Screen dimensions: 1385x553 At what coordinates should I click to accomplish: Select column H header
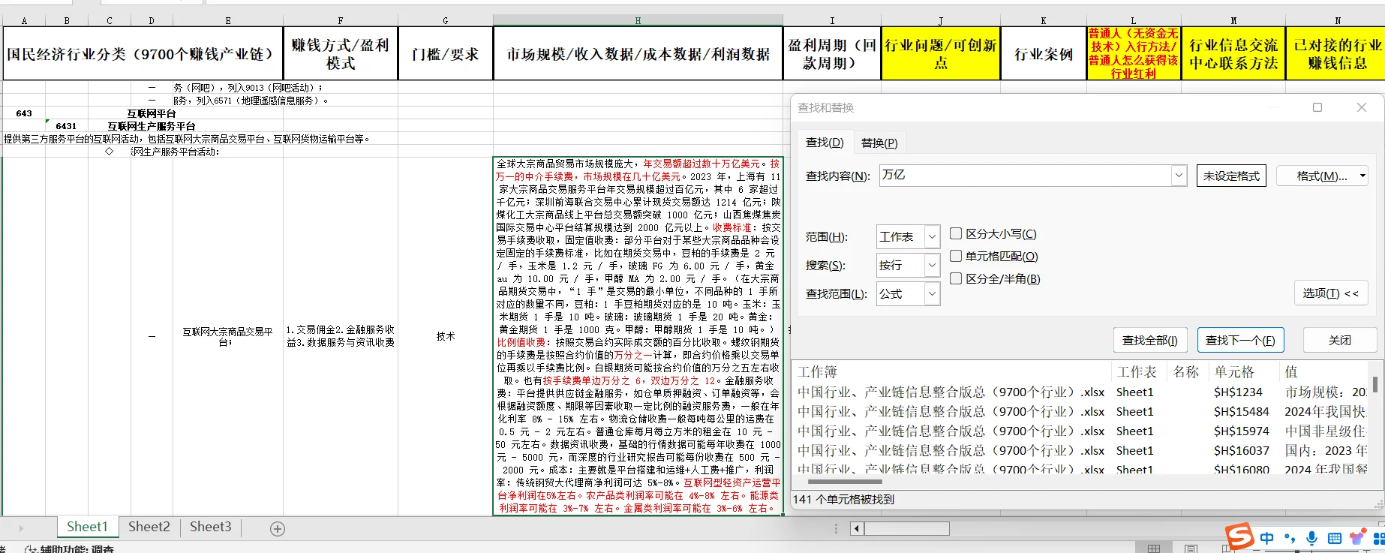pyautogui.click(x=638, y=20)
